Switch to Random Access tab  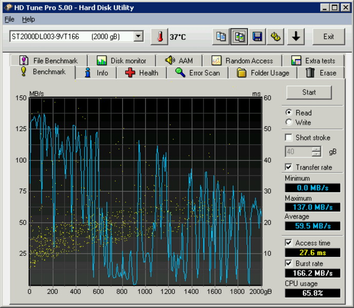tap(242, 61)
